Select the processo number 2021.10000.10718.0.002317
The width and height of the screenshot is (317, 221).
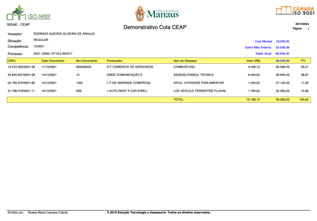[53, 53]
